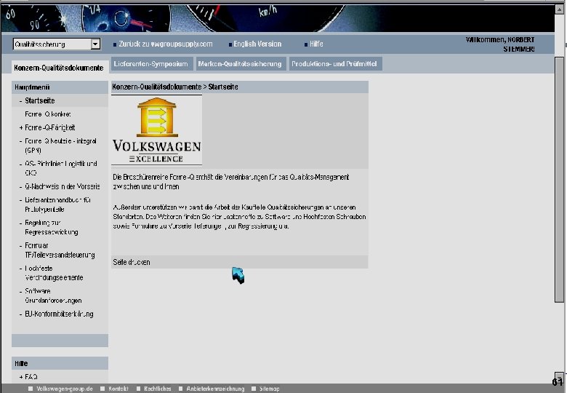Click the Konzern-Qualitätsdokumente breadcrumb link
This screenshot has width=567, height=393.
point(156,87)
